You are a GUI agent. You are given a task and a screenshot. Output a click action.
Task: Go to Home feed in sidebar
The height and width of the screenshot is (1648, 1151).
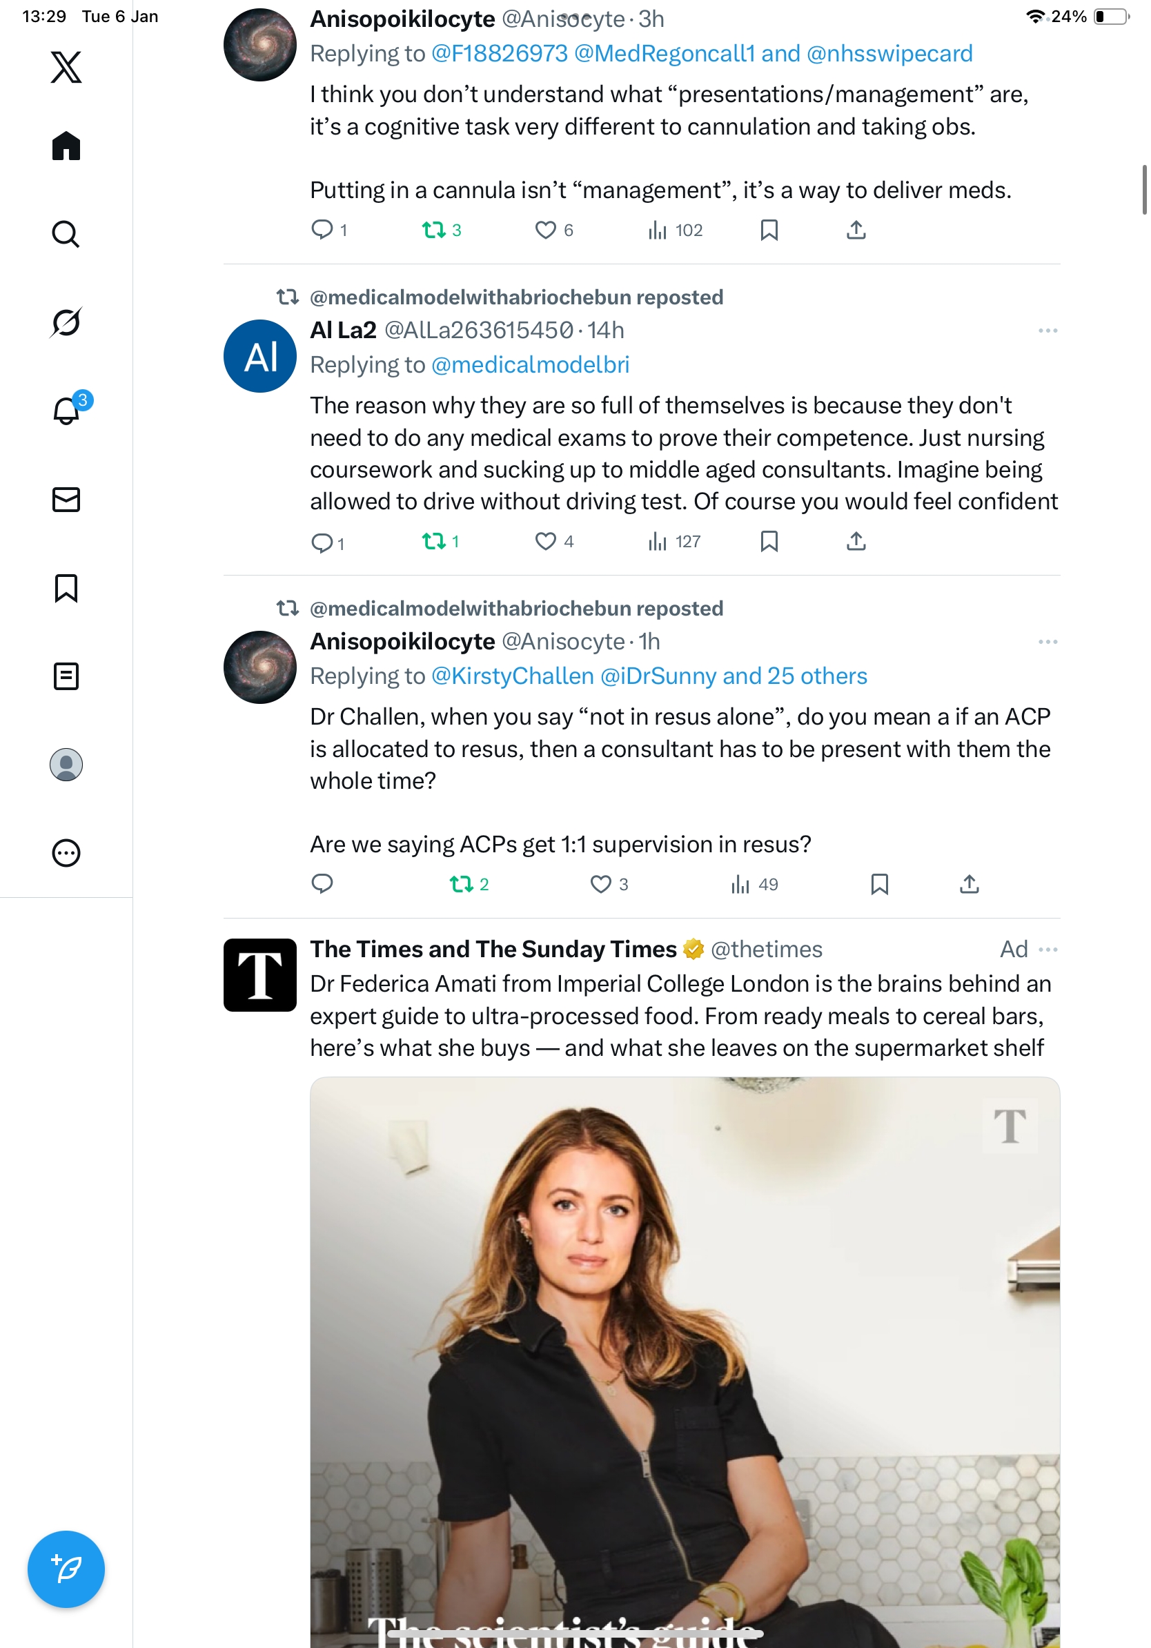pyautogui.click(x=66, y=146)
